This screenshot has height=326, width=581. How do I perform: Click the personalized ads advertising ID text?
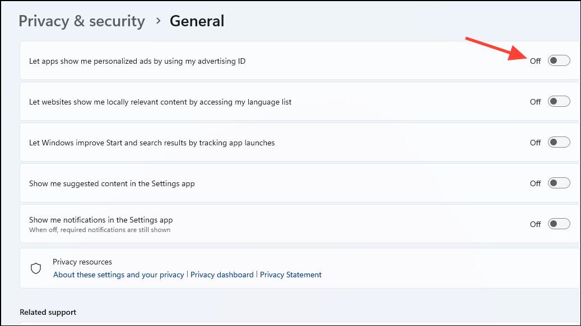click(x=137, y=61)
